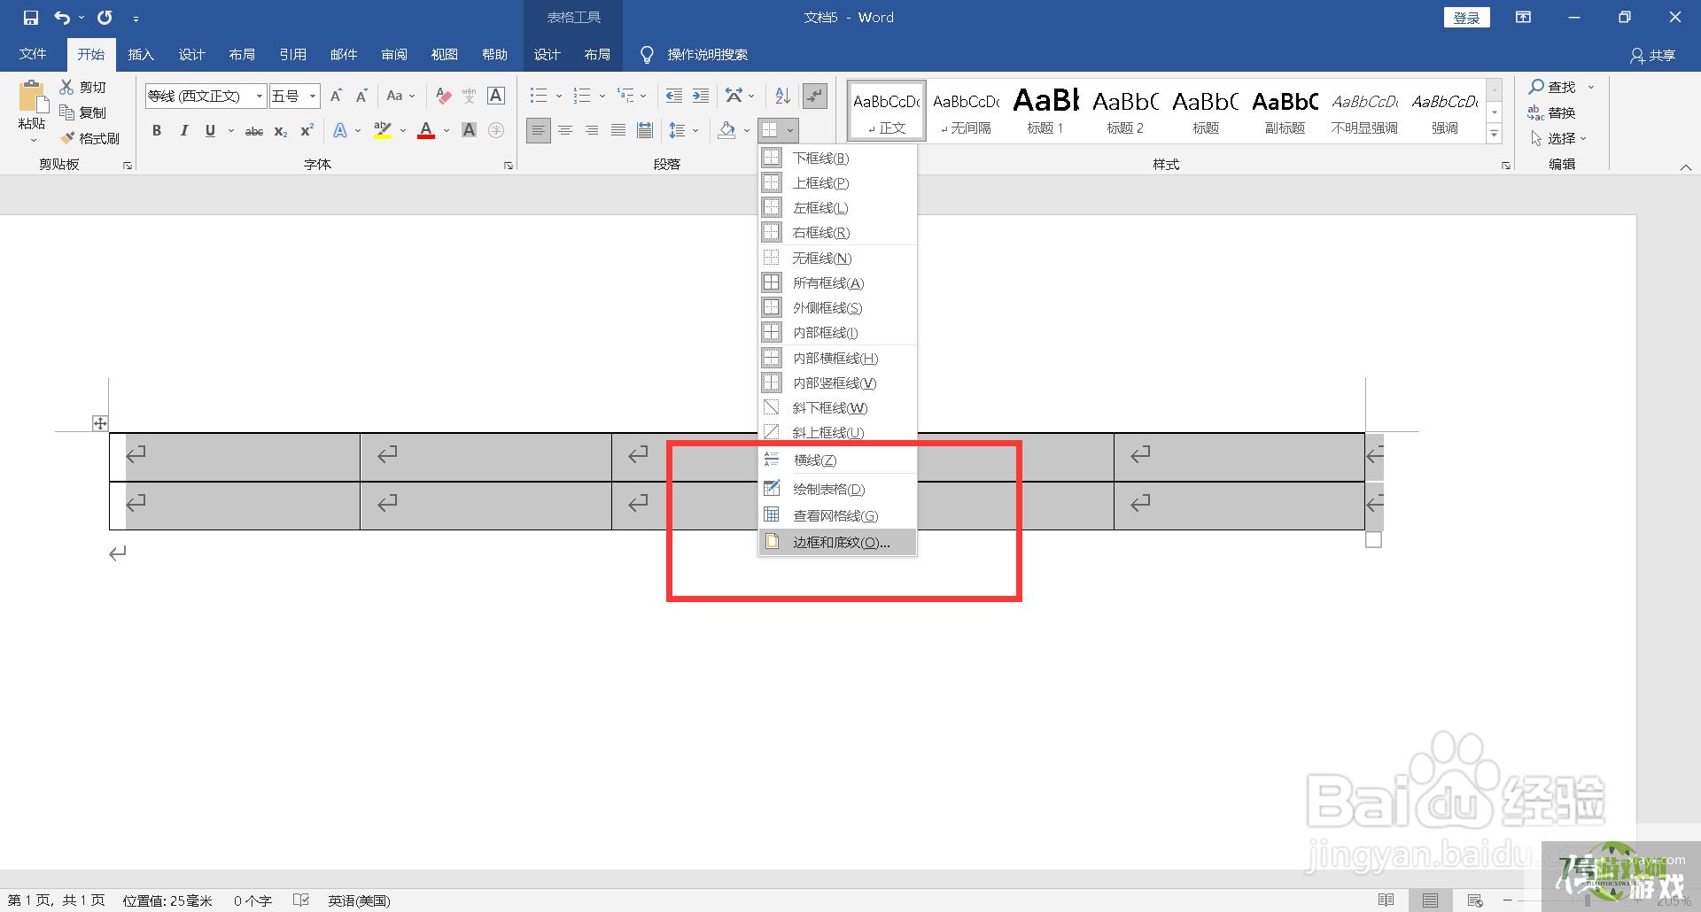Click the first cell of the table
Screen dimensions: 1701x912
coord(235,457)
